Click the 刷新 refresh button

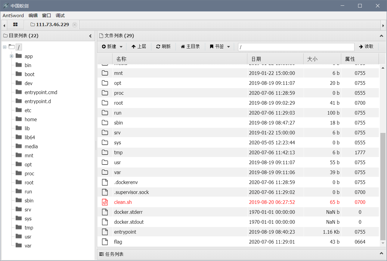pos(163,47)
